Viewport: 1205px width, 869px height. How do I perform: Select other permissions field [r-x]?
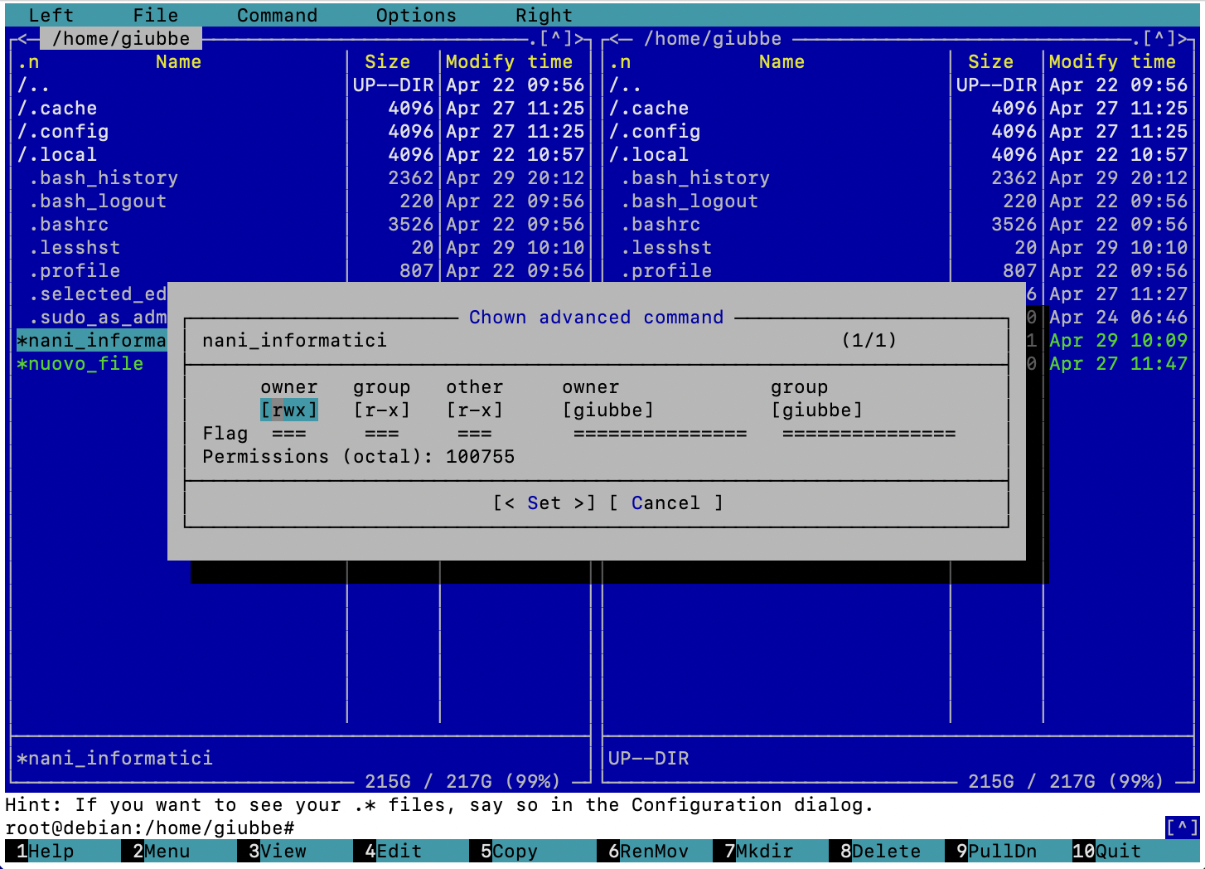[x=474, y=410]
